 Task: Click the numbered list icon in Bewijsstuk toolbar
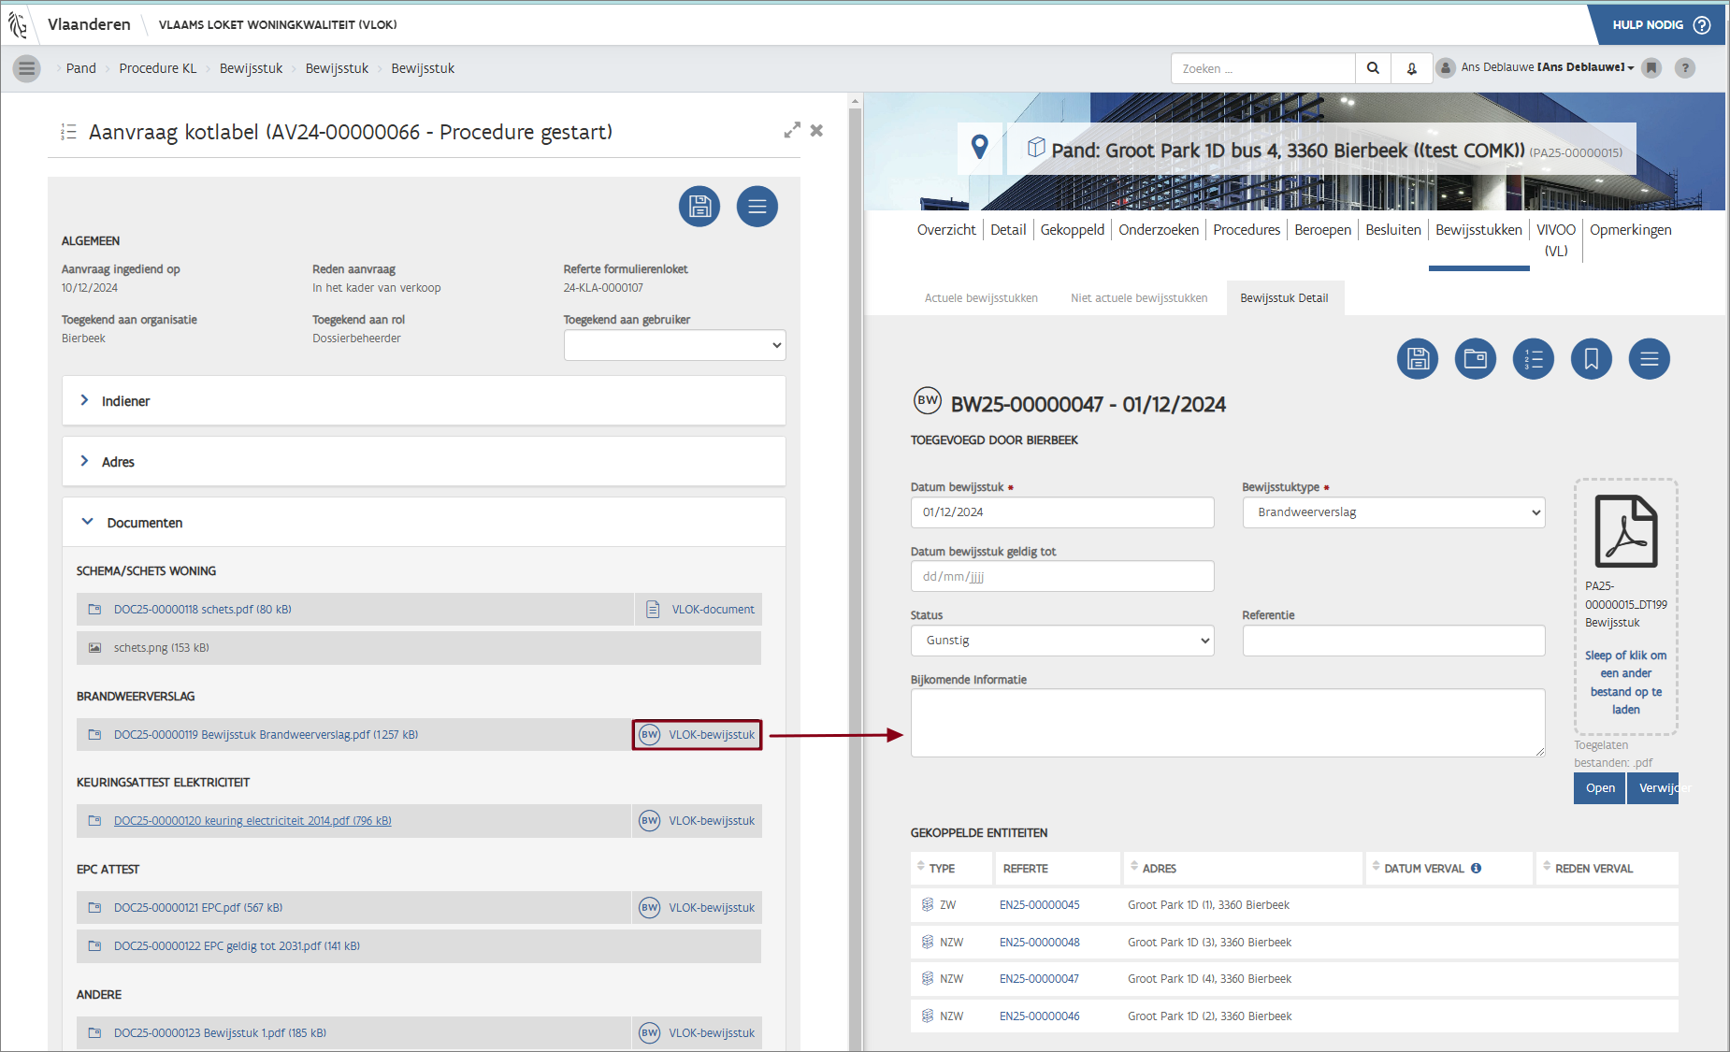coord(1533,359)
